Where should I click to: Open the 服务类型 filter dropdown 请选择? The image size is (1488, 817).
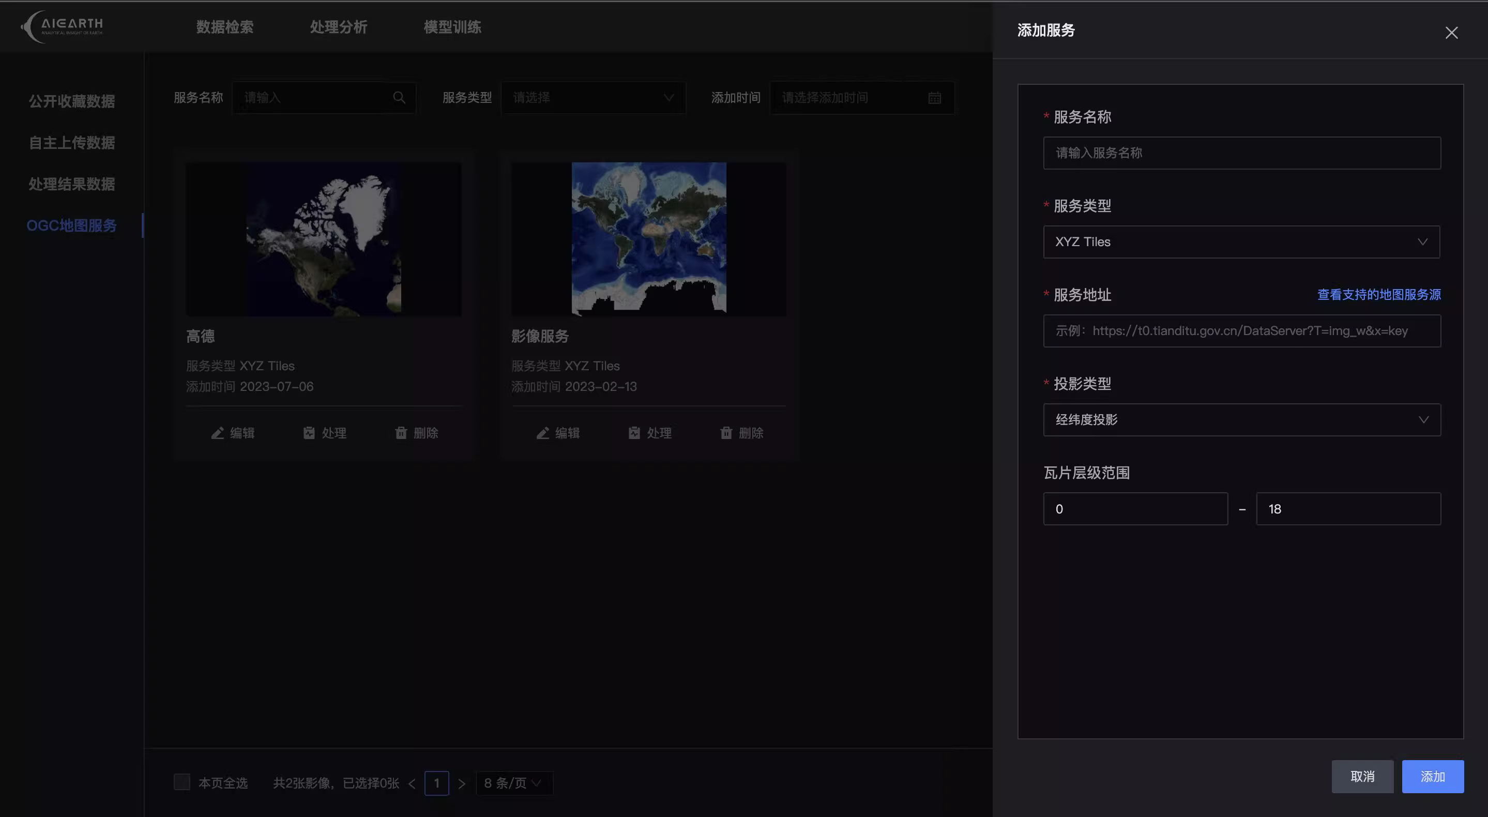[593, 98]
